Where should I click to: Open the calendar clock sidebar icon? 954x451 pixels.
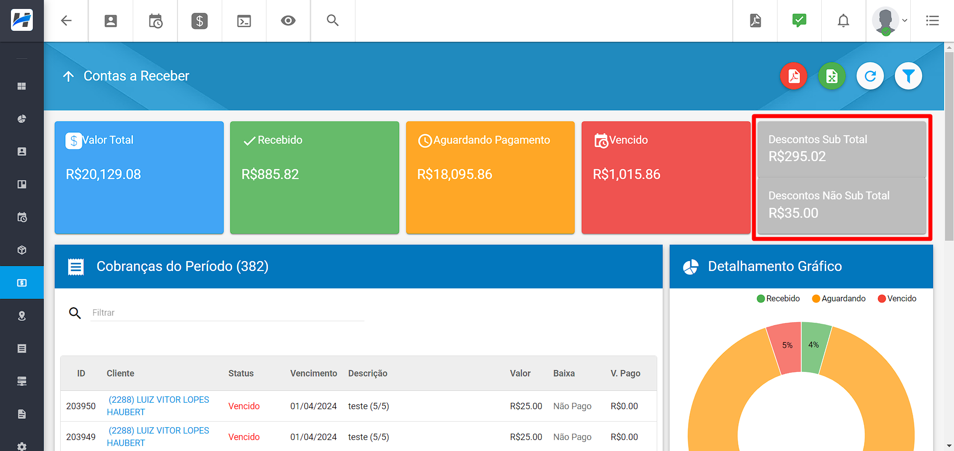tap(22, 217)
